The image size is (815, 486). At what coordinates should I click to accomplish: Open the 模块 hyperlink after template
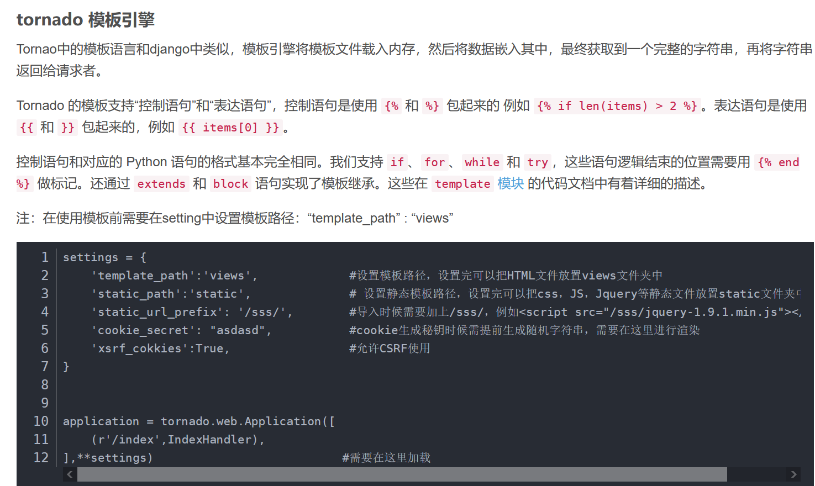[x=510, y=183]
